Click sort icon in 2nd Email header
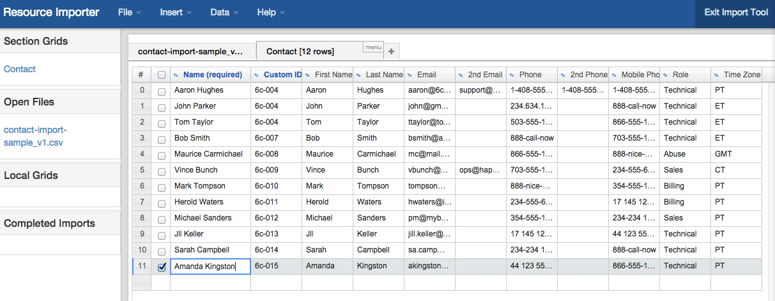The height and width of the screenshot is (301, 775). (461, 75)
